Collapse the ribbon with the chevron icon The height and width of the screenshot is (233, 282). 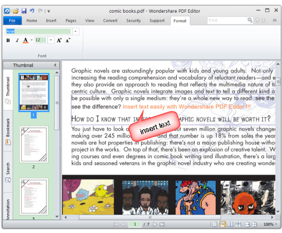click(x=274, y=20)
